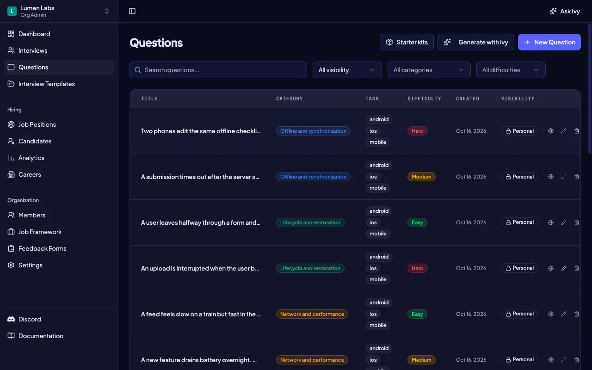Viewport: 592px width, 370px height.
Task: Open Discord link in sidebar
Action: pos(59,319)
